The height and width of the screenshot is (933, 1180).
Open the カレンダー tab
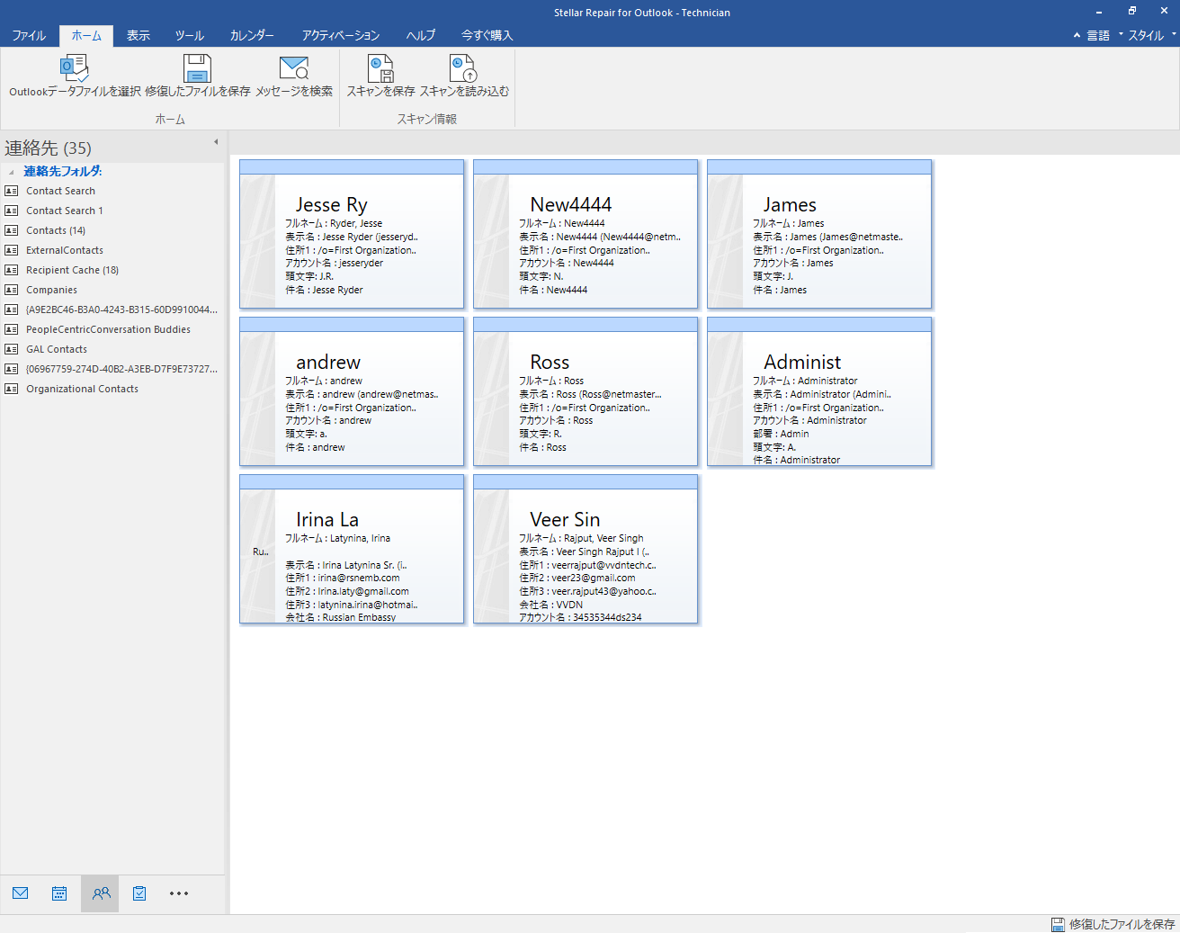click(252, 35)
